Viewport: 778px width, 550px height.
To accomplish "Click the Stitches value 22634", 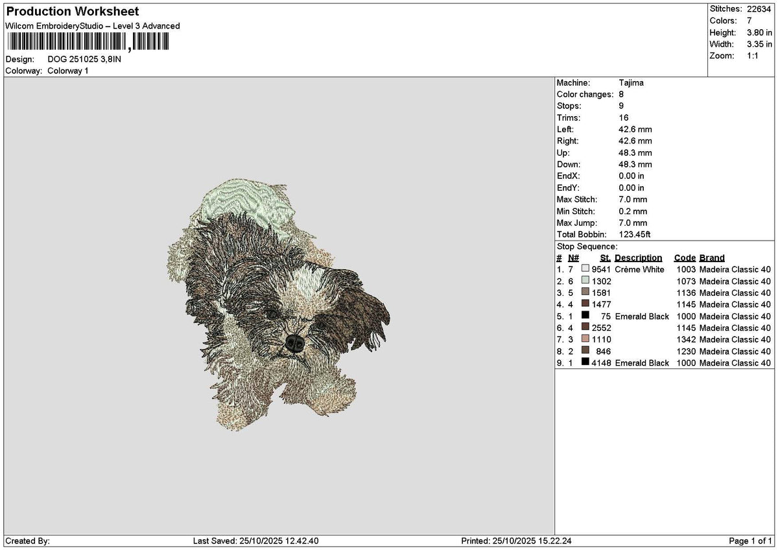I will coord(759,9).
